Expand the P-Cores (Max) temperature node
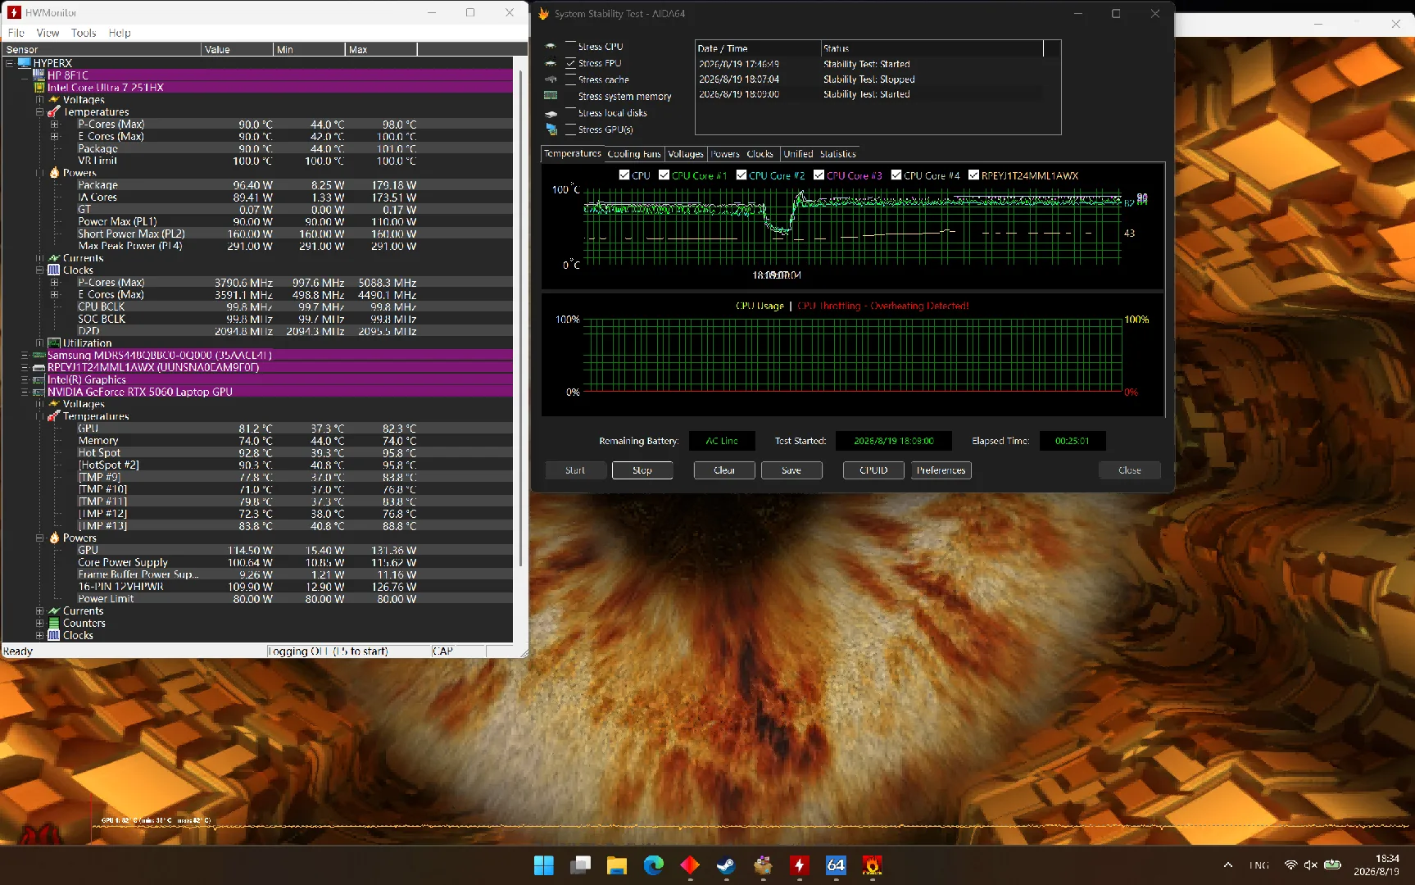 pyautogui.click(x=55, y=125)
